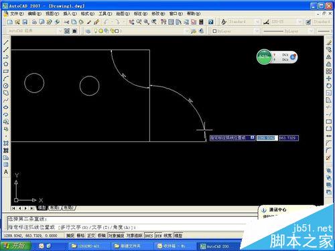Open the 标注 (Dimension) menu

pyautogui.click(x=141, y=13)
